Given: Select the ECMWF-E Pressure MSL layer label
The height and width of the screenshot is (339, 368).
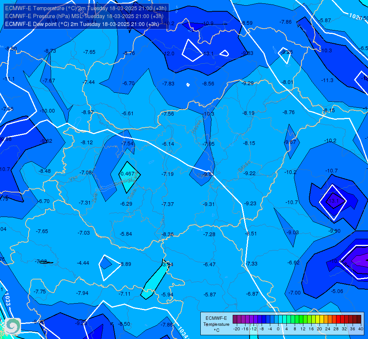Looking at the screenshot, I should coord(84,16).
